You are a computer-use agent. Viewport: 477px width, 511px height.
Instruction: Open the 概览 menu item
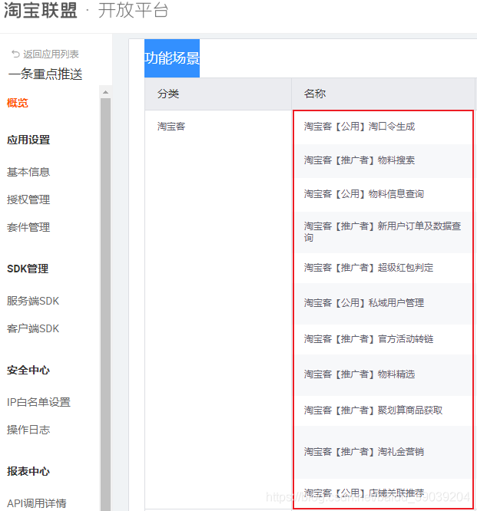tap(18, 103)
